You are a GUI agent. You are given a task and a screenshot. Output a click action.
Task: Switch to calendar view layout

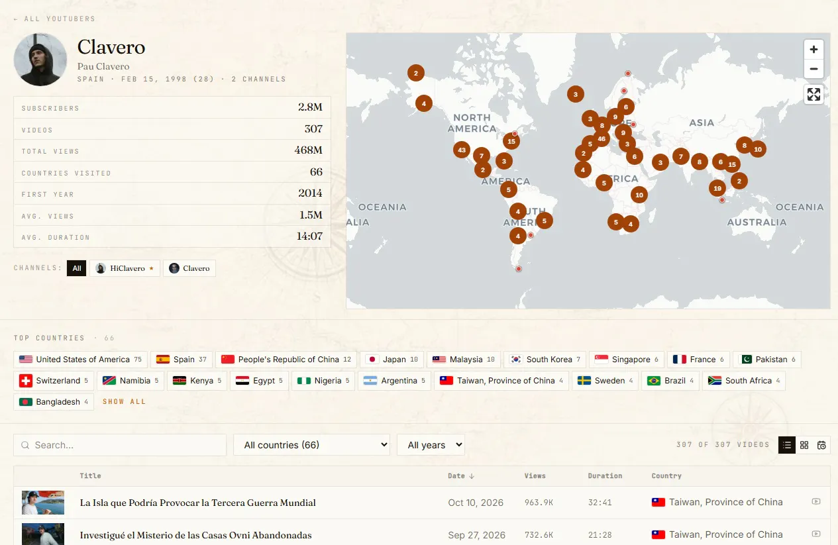point(821,445)
